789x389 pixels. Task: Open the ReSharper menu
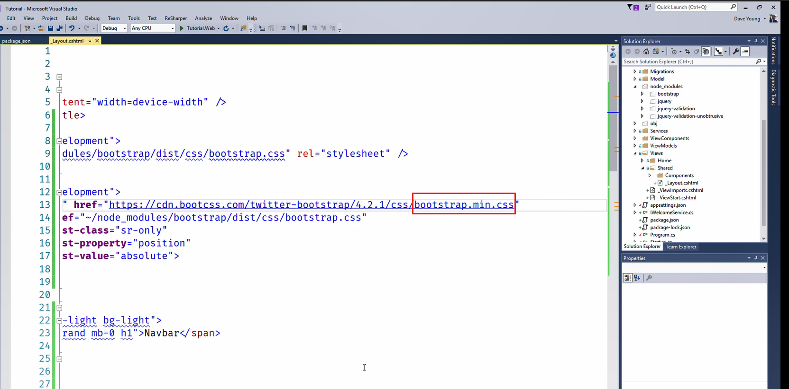176,18
